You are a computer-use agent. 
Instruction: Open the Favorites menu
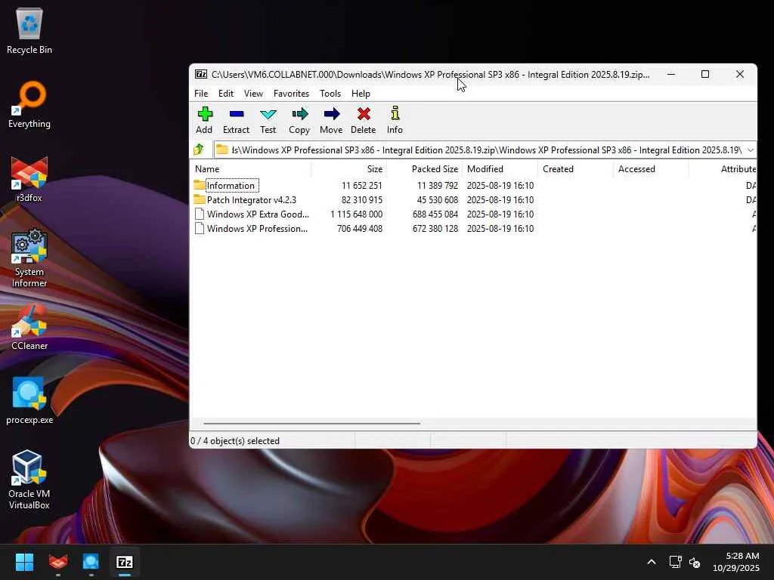pyautogui.click(x=291, y=94)
